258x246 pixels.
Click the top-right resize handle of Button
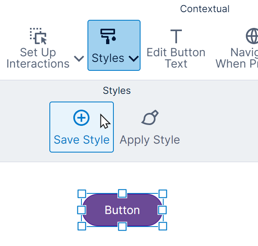click(x=162, y=194)
